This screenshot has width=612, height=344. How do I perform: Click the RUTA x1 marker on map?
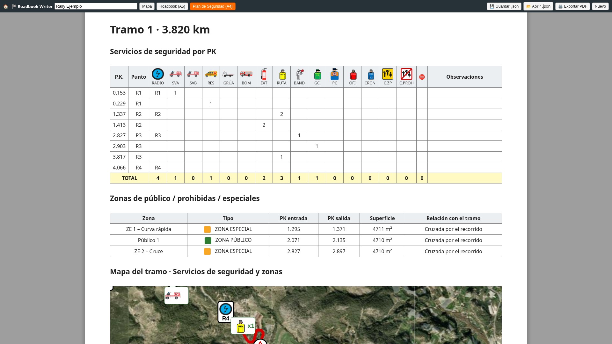[x=243, y=326]
